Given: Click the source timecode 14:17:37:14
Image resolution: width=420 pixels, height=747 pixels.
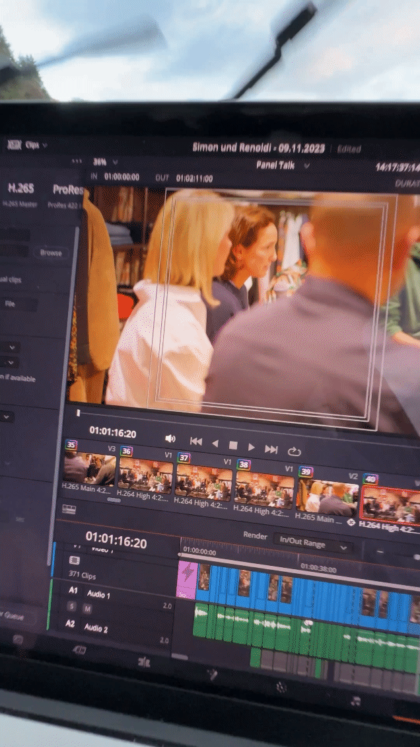Looking at the screenshot, I should click(x=398, y=167).
